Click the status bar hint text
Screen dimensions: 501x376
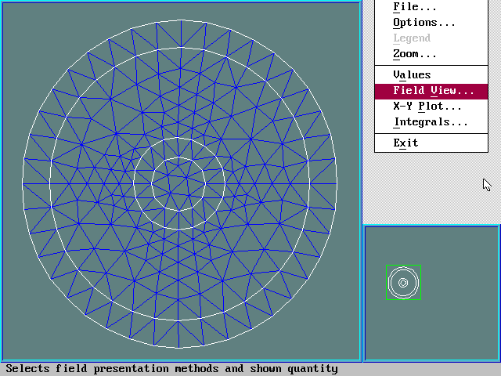click(172, 369)
